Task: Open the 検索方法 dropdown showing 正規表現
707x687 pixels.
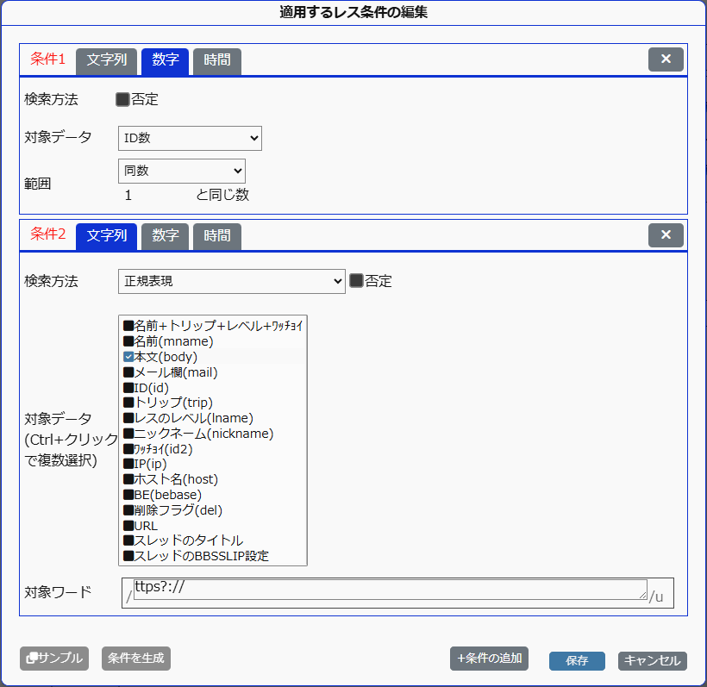Action: point(231,281)
